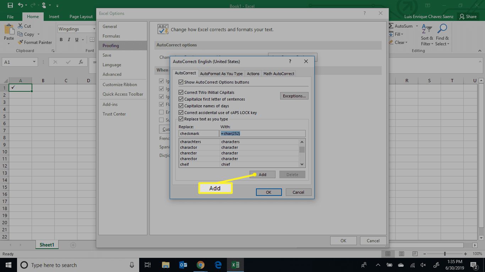This screenshot has height=272, width=485.
Task: Click the Add button
Action: click(x=262, y=175)
